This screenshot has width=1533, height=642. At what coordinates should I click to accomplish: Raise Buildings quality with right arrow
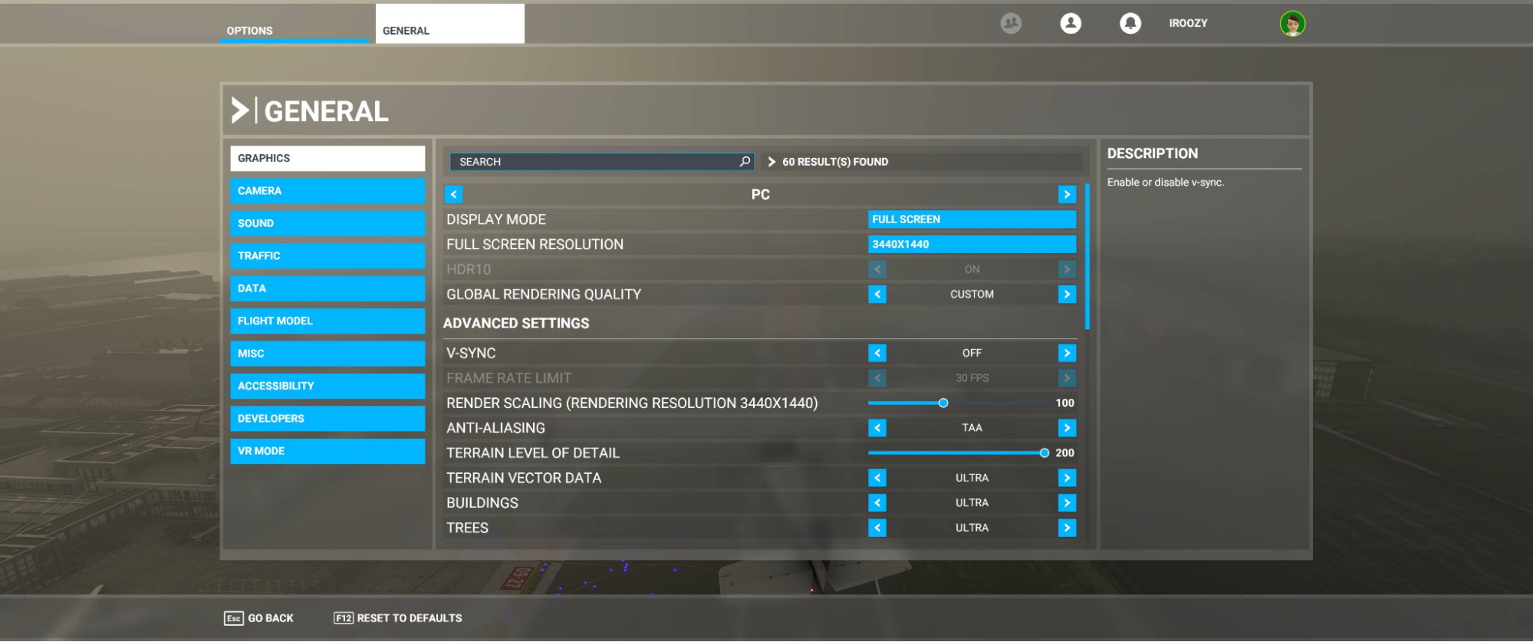point(1067,503)
